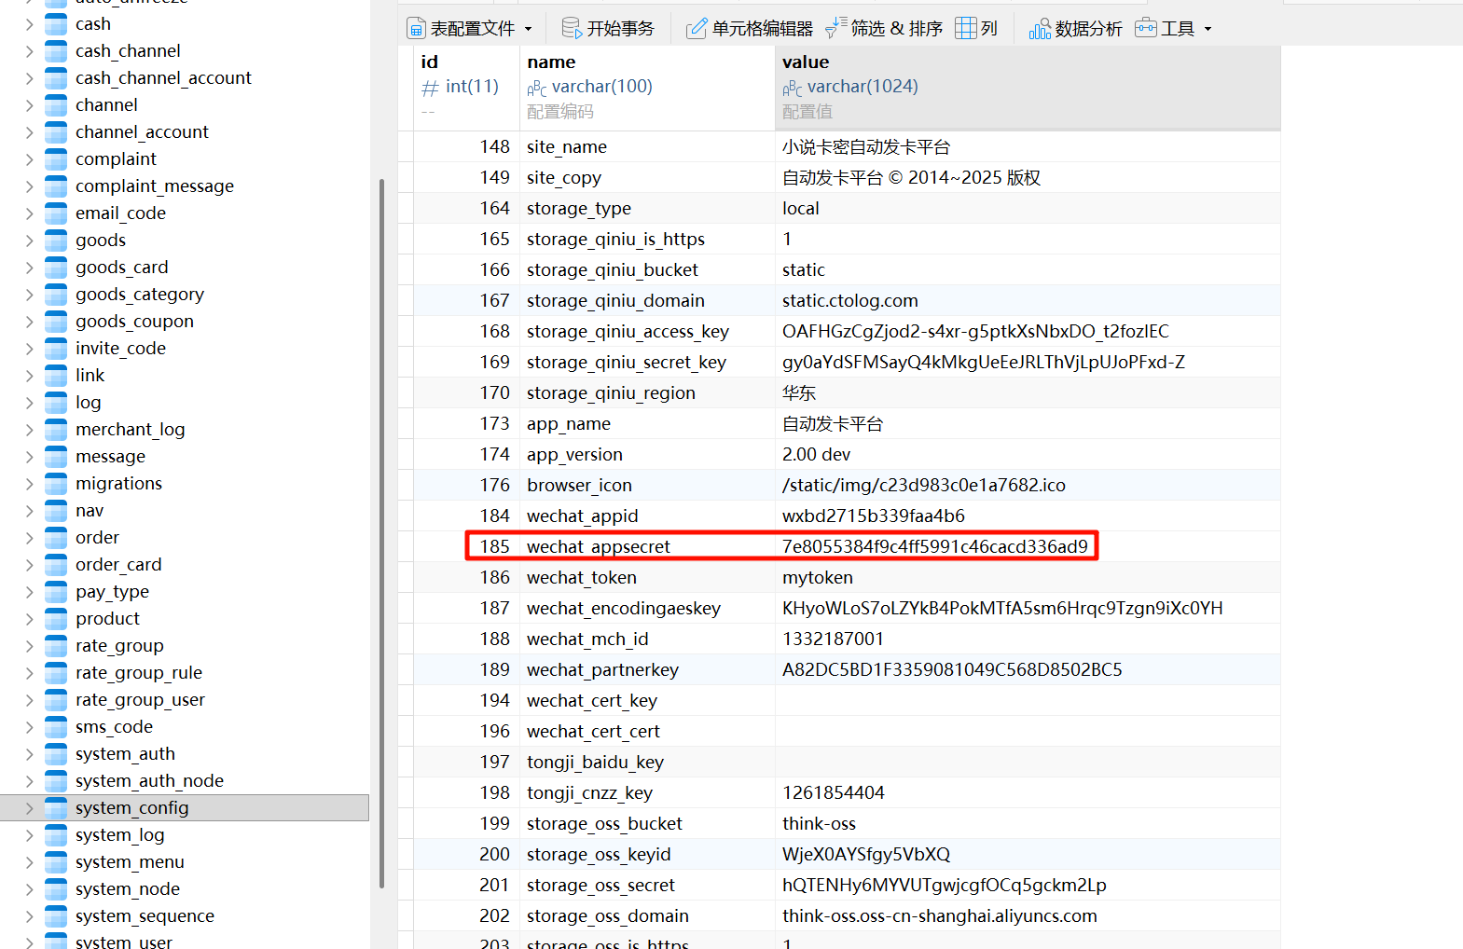Viewport: 1463px width, 949px height.
Task: Expand the tools dropdown arrow
Action: [x=1208, y=29]
